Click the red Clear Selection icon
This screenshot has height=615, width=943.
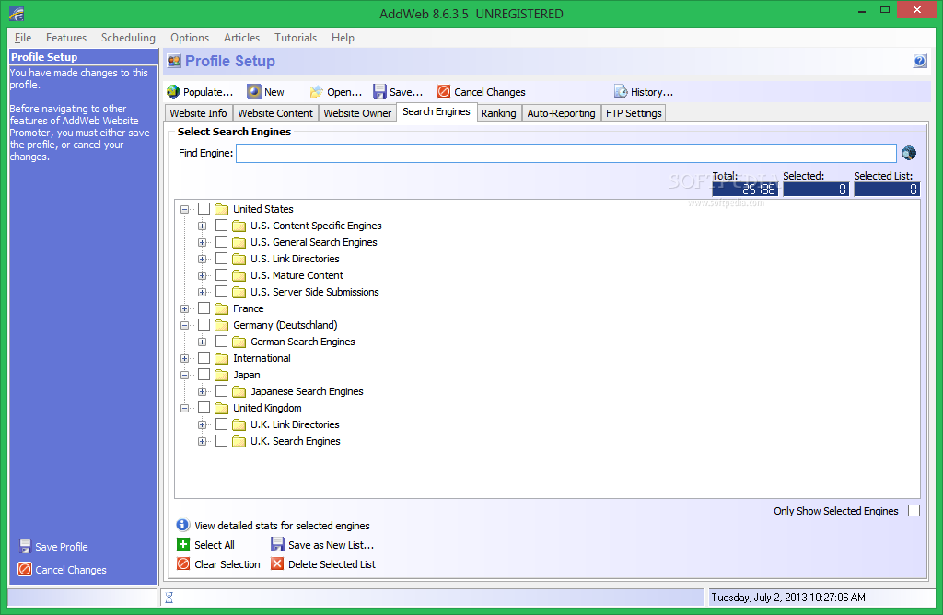click(x=183, y=563)
